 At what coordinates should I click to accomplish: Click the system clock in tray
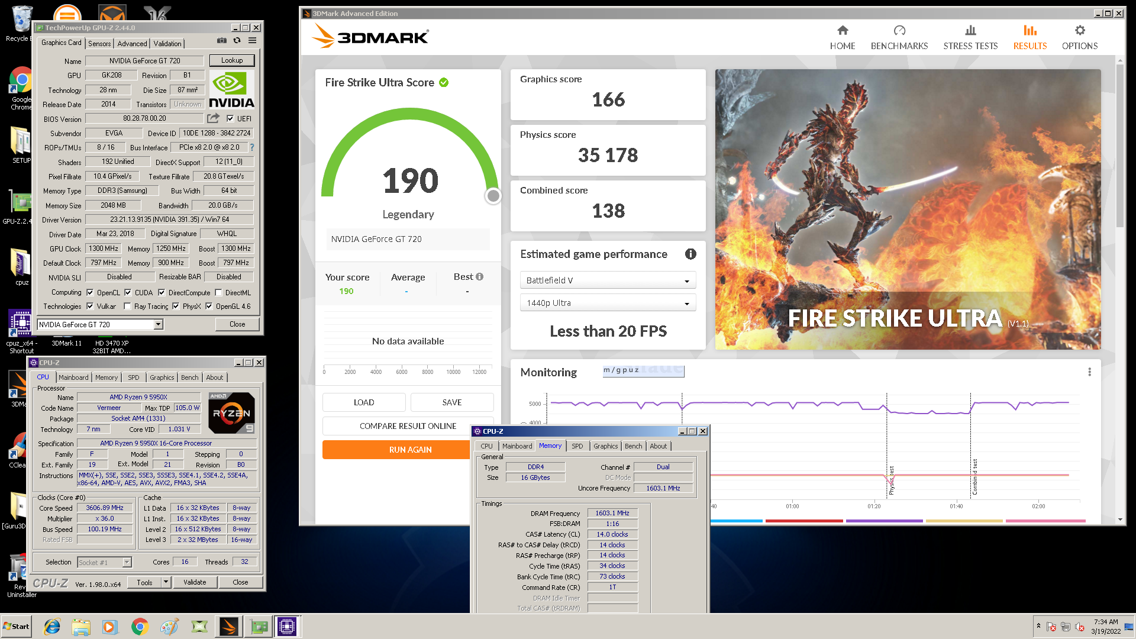click(x=1105, y=627)
